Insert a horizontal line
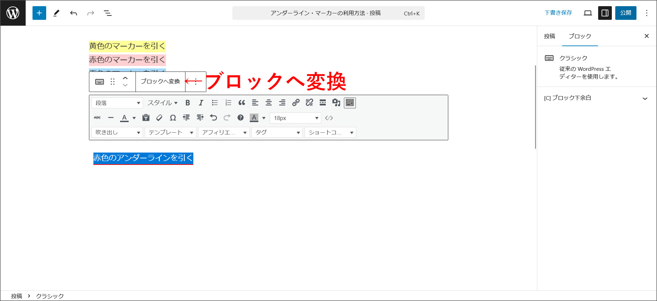 [111, 118]
